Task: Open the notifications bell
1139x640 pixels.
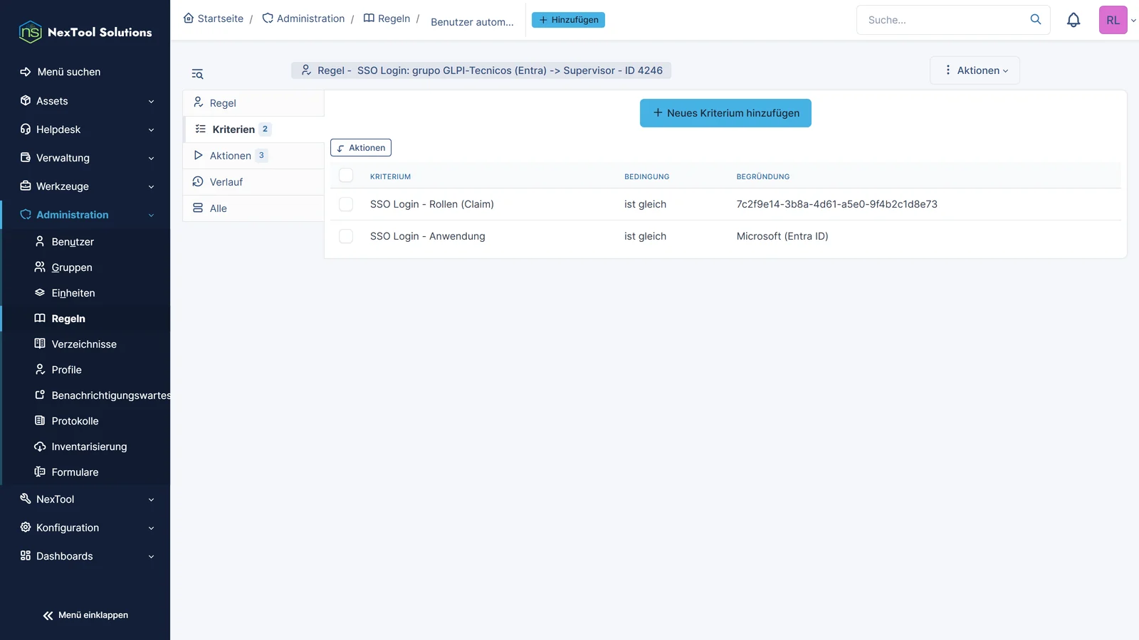Action: tap(1074, 20)
